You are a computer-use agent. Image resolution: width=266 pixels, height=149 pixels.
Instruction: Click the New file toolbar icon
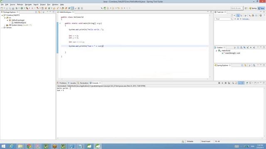pyautogui.click(x=2, y=8)
